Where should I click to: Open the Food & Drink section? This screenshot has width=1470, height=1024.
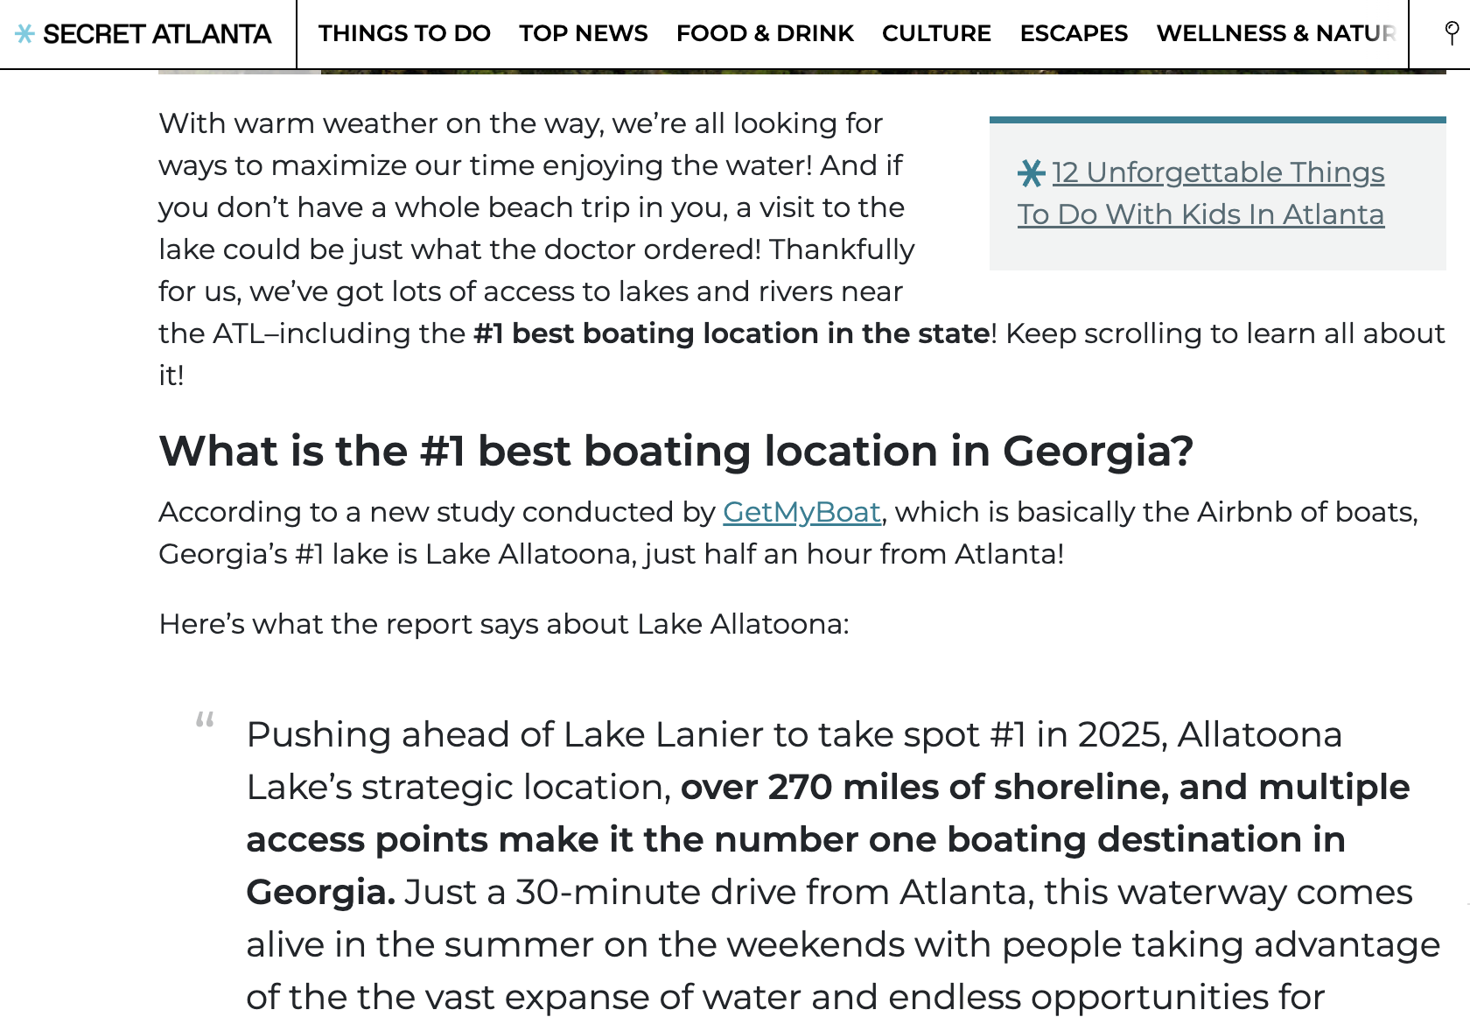coord(765,33)
